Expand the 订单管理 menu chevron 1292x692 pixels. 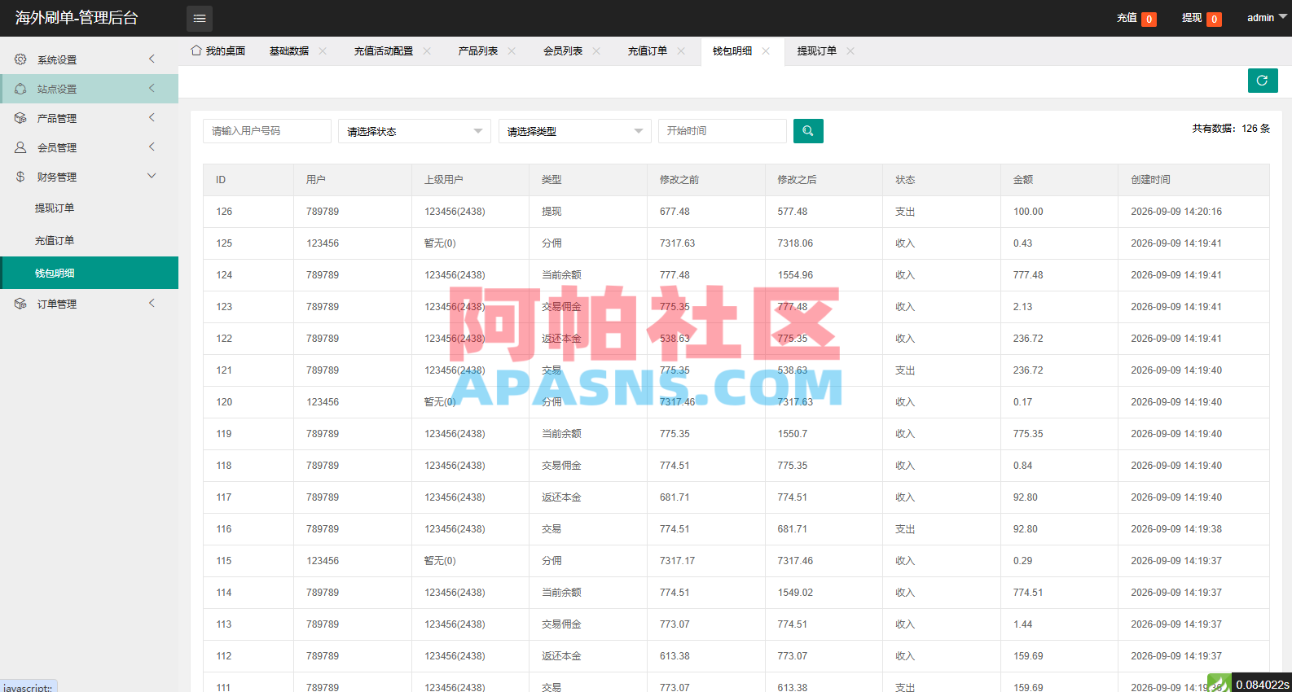pyautogui.click(x=152, y=303)
